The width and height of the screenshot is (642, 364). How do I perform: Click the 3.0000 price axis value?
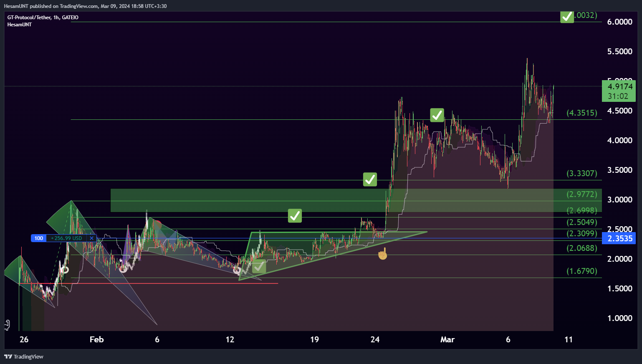point(619,200)
